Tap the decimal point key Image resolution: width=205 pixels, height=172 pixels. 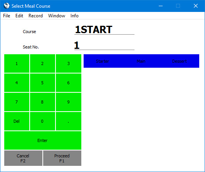69,121
